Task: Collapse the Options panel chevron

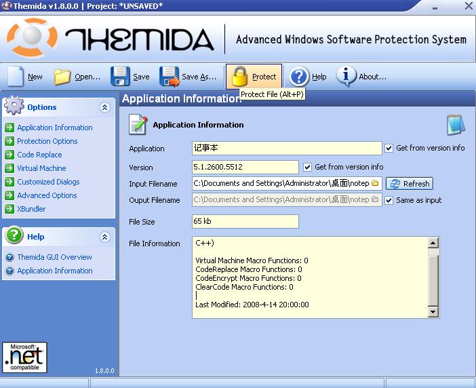Action: [x=104, y=107]
